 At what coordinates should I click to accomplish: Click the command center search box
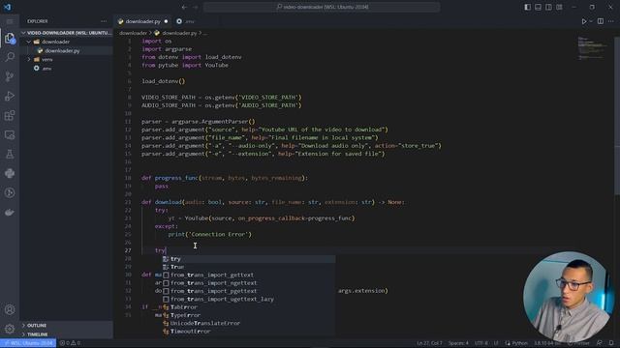click(x=322, y=7)
